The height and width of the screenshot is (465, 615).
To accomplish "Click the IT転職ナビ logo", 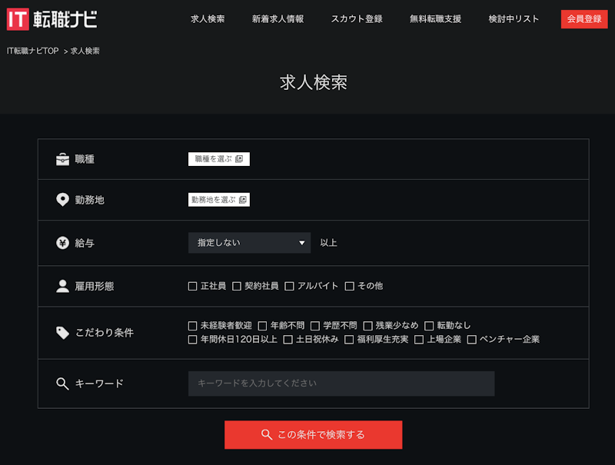I will pos(52,19).
